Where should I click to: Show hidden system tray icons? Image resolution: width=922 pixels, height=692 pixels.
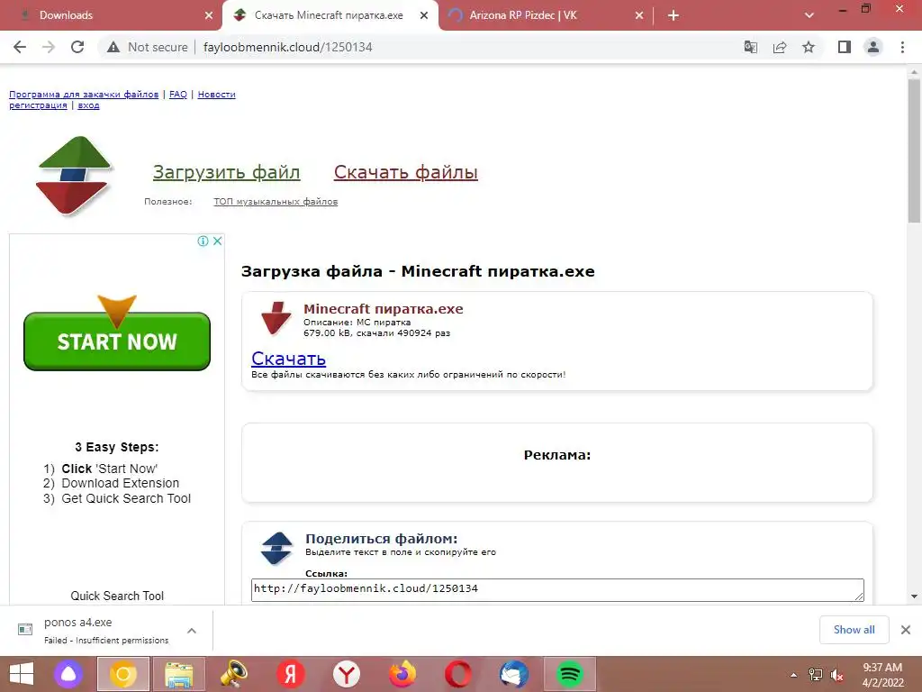pyautogui.click(x=794, y=675)
